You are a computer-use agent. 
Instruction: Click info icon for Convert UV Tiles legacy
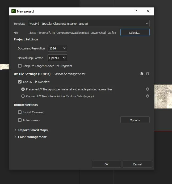(x=148, y=96)
